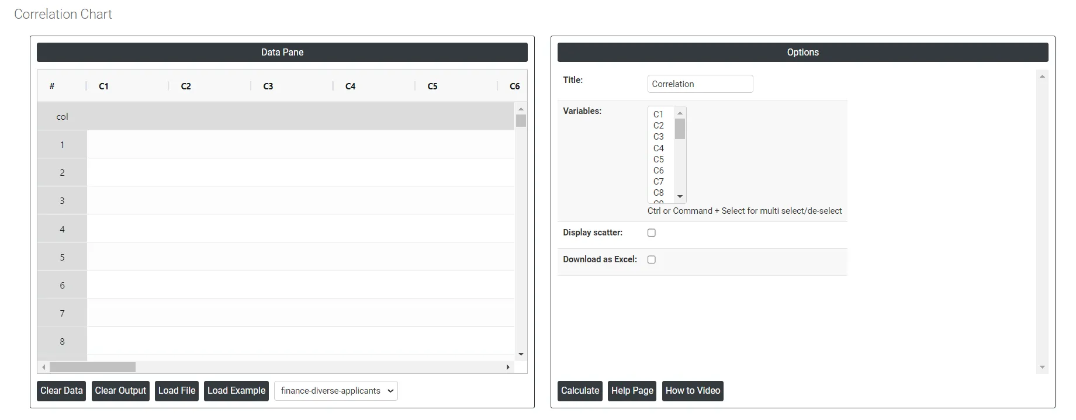The height and width of the screenshot is (420, 1076).
Task: Enable the Display scatter checkbox
Action: pos(652,232)
